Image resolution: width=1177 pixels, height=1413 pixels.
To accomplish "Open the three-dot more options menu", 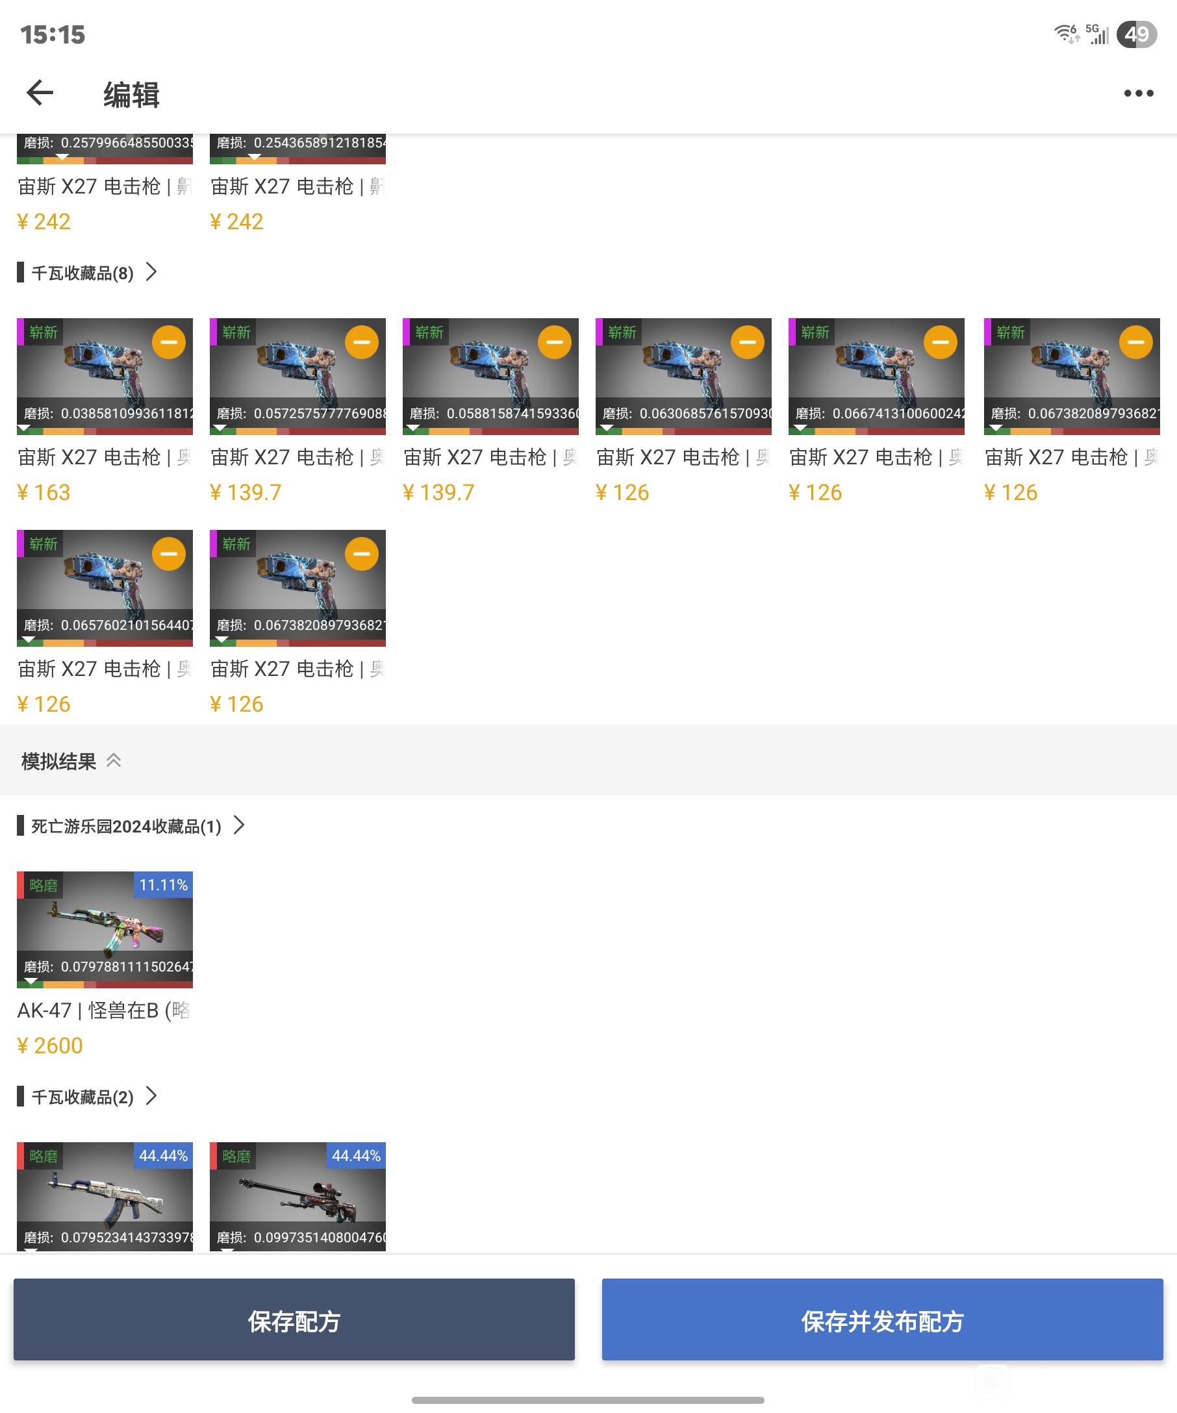I will [x=1139, y=94].
